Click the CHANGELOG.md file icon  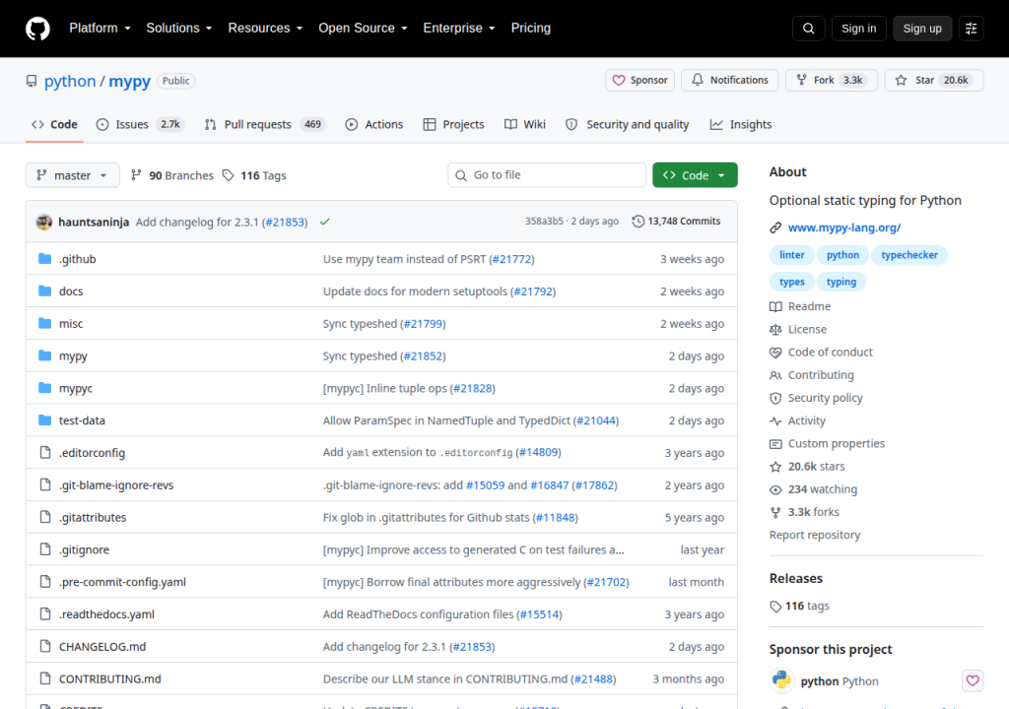tap(44, 646)
